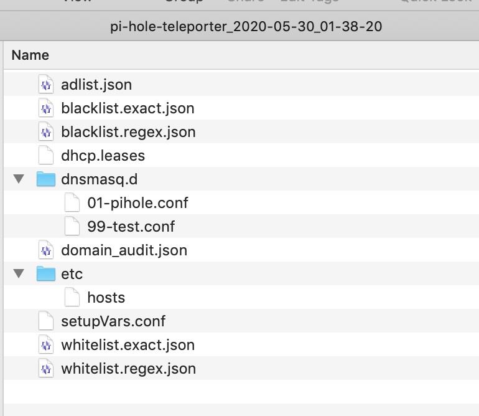Collapse the etc folder disclosure triangle

click(19, 273)
